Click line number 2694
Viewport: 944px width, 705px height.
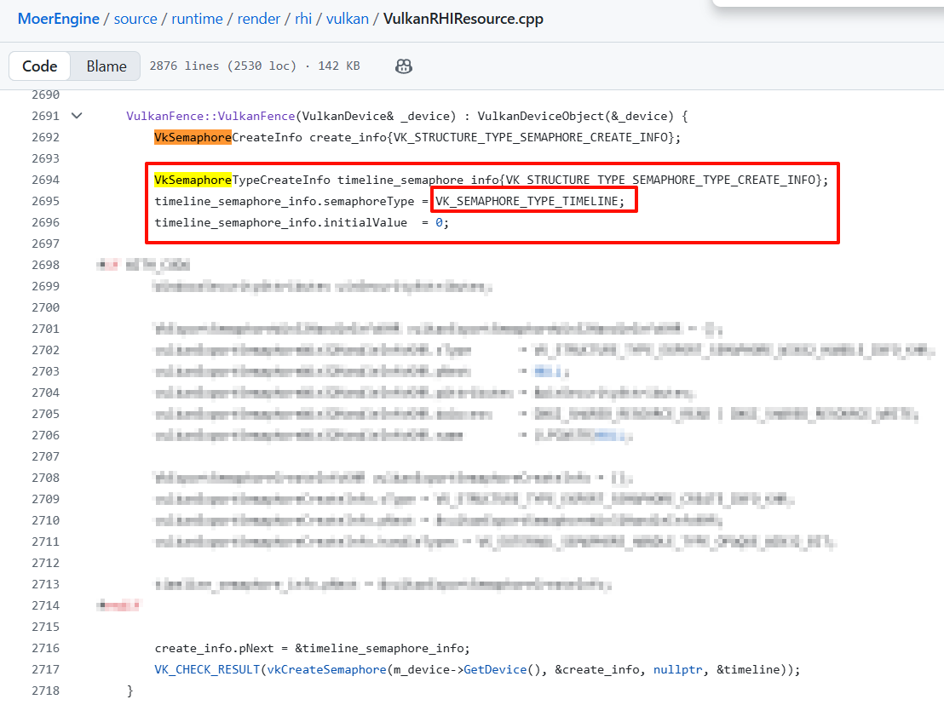click(43, 180)
